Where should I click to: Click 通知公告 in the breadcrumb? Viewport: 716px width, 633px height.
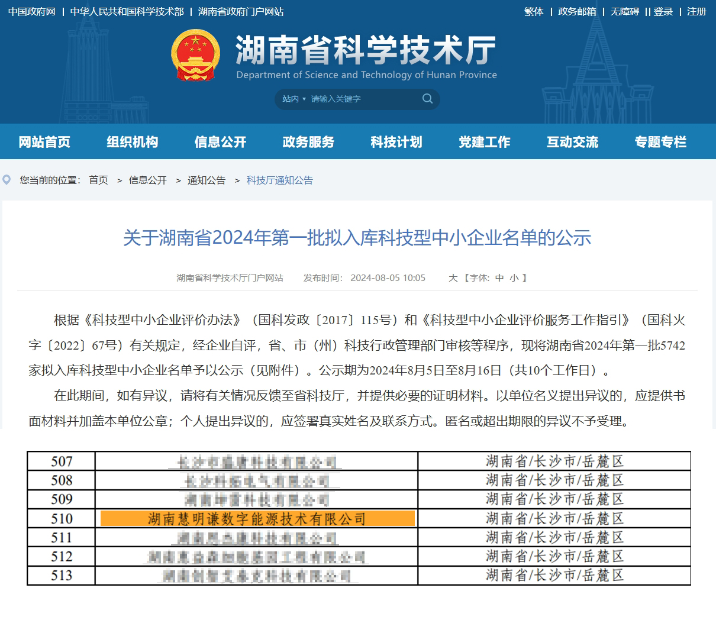(207, 180)
